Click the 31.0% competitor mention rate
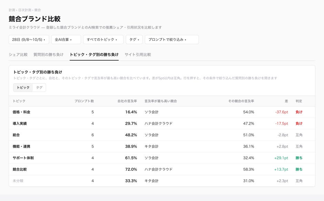Screen dimensions: 324x201 click(249, 181)
